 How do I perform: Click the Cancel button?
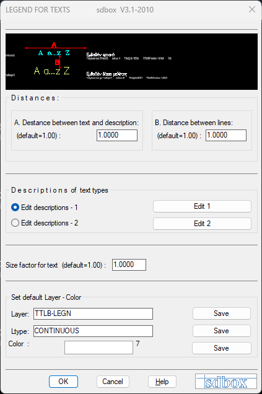(x=113, y=382)
